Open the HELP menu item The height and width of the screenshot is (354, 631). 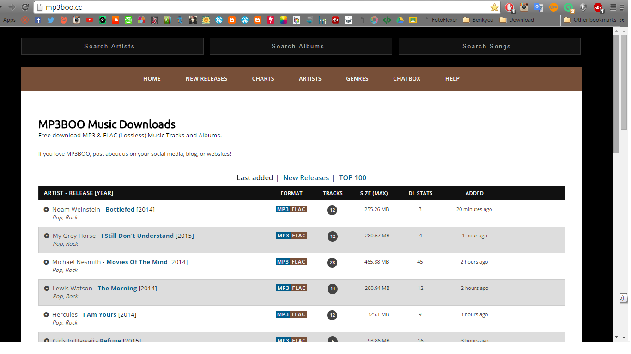(x=452, y=79)
